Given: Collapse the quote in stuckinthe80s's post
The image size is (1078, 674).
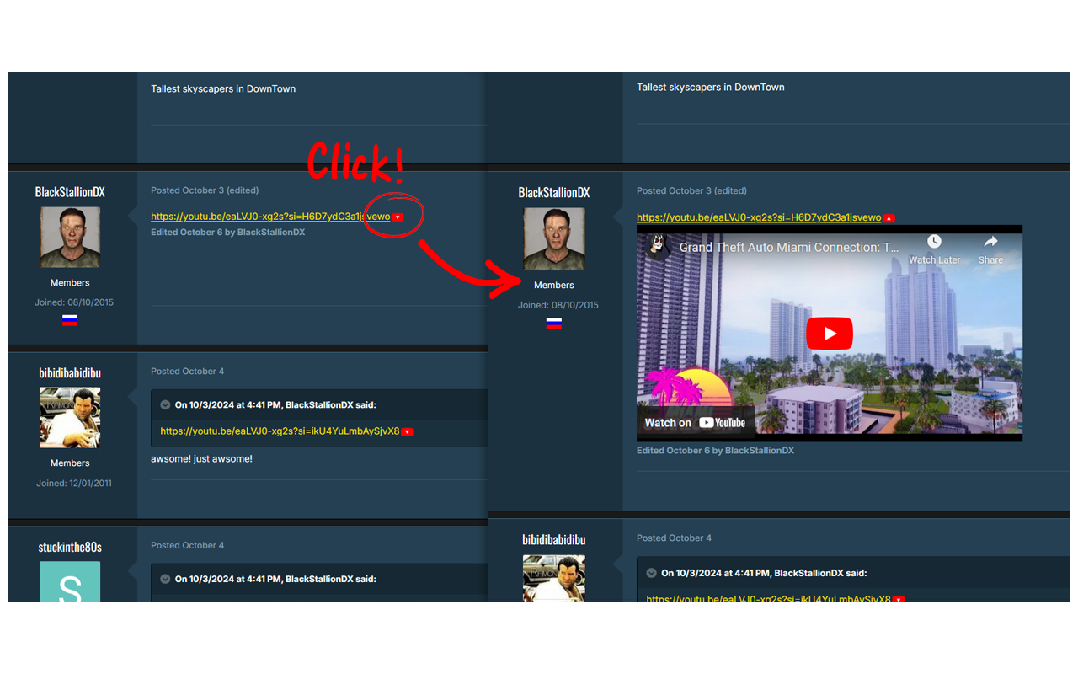Looking at the screenshot, I should [x=165, y=579].
